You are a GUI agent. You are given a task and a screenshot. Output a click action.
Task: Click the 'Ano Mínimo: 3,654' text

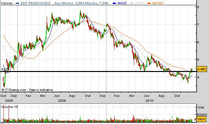point(69,3)
